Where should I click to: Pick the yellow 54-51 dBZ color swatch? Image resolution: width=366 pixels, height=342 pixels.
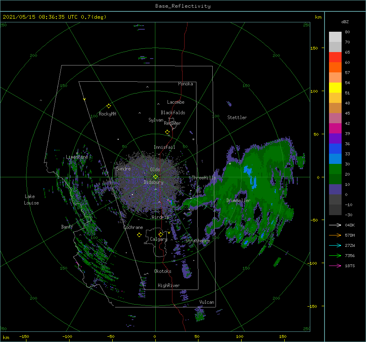point(335,88)
